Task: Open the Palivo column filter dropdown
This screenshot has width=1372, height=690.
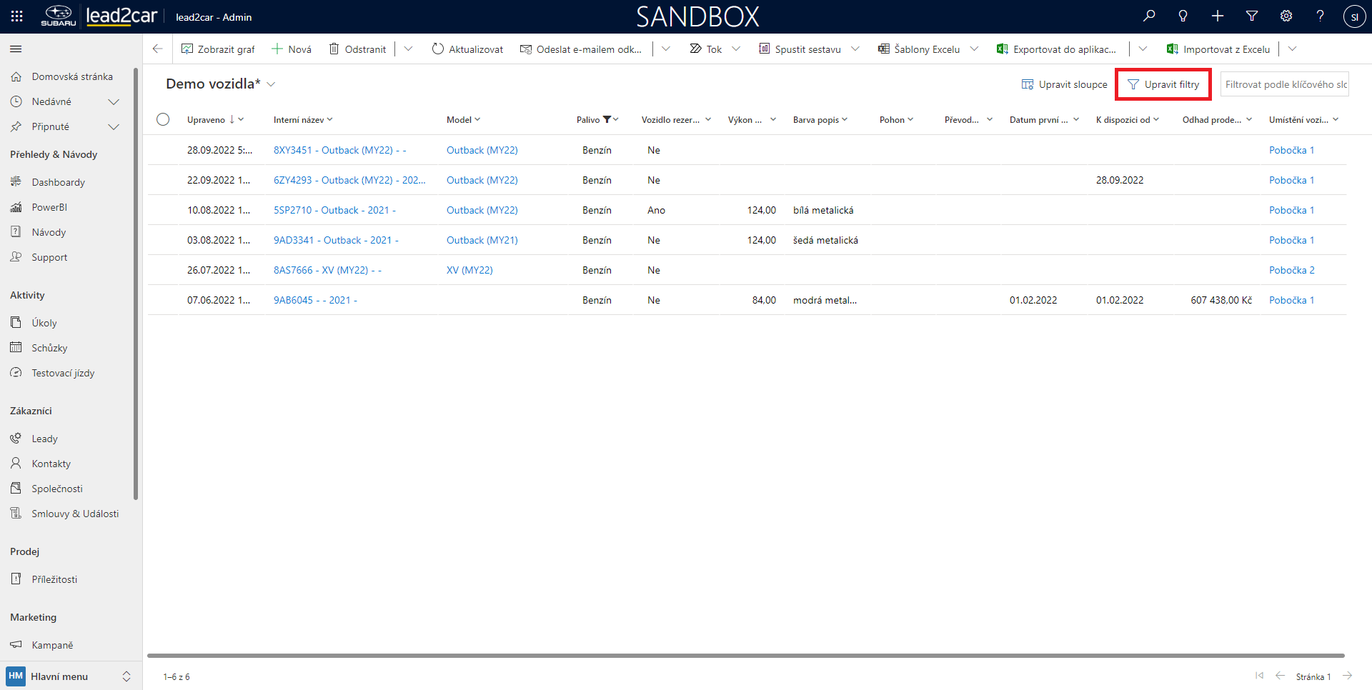Action: click(615, 120)
